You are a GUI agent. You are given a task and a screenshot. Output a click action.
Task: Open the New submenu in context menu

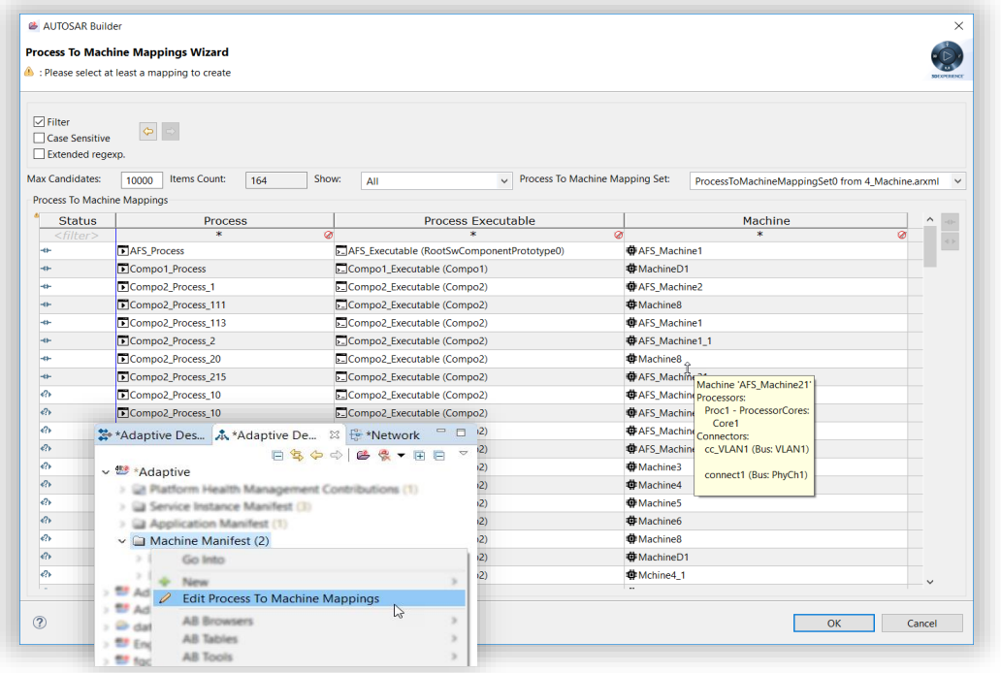pyautogui.click(x=309, y=582)
